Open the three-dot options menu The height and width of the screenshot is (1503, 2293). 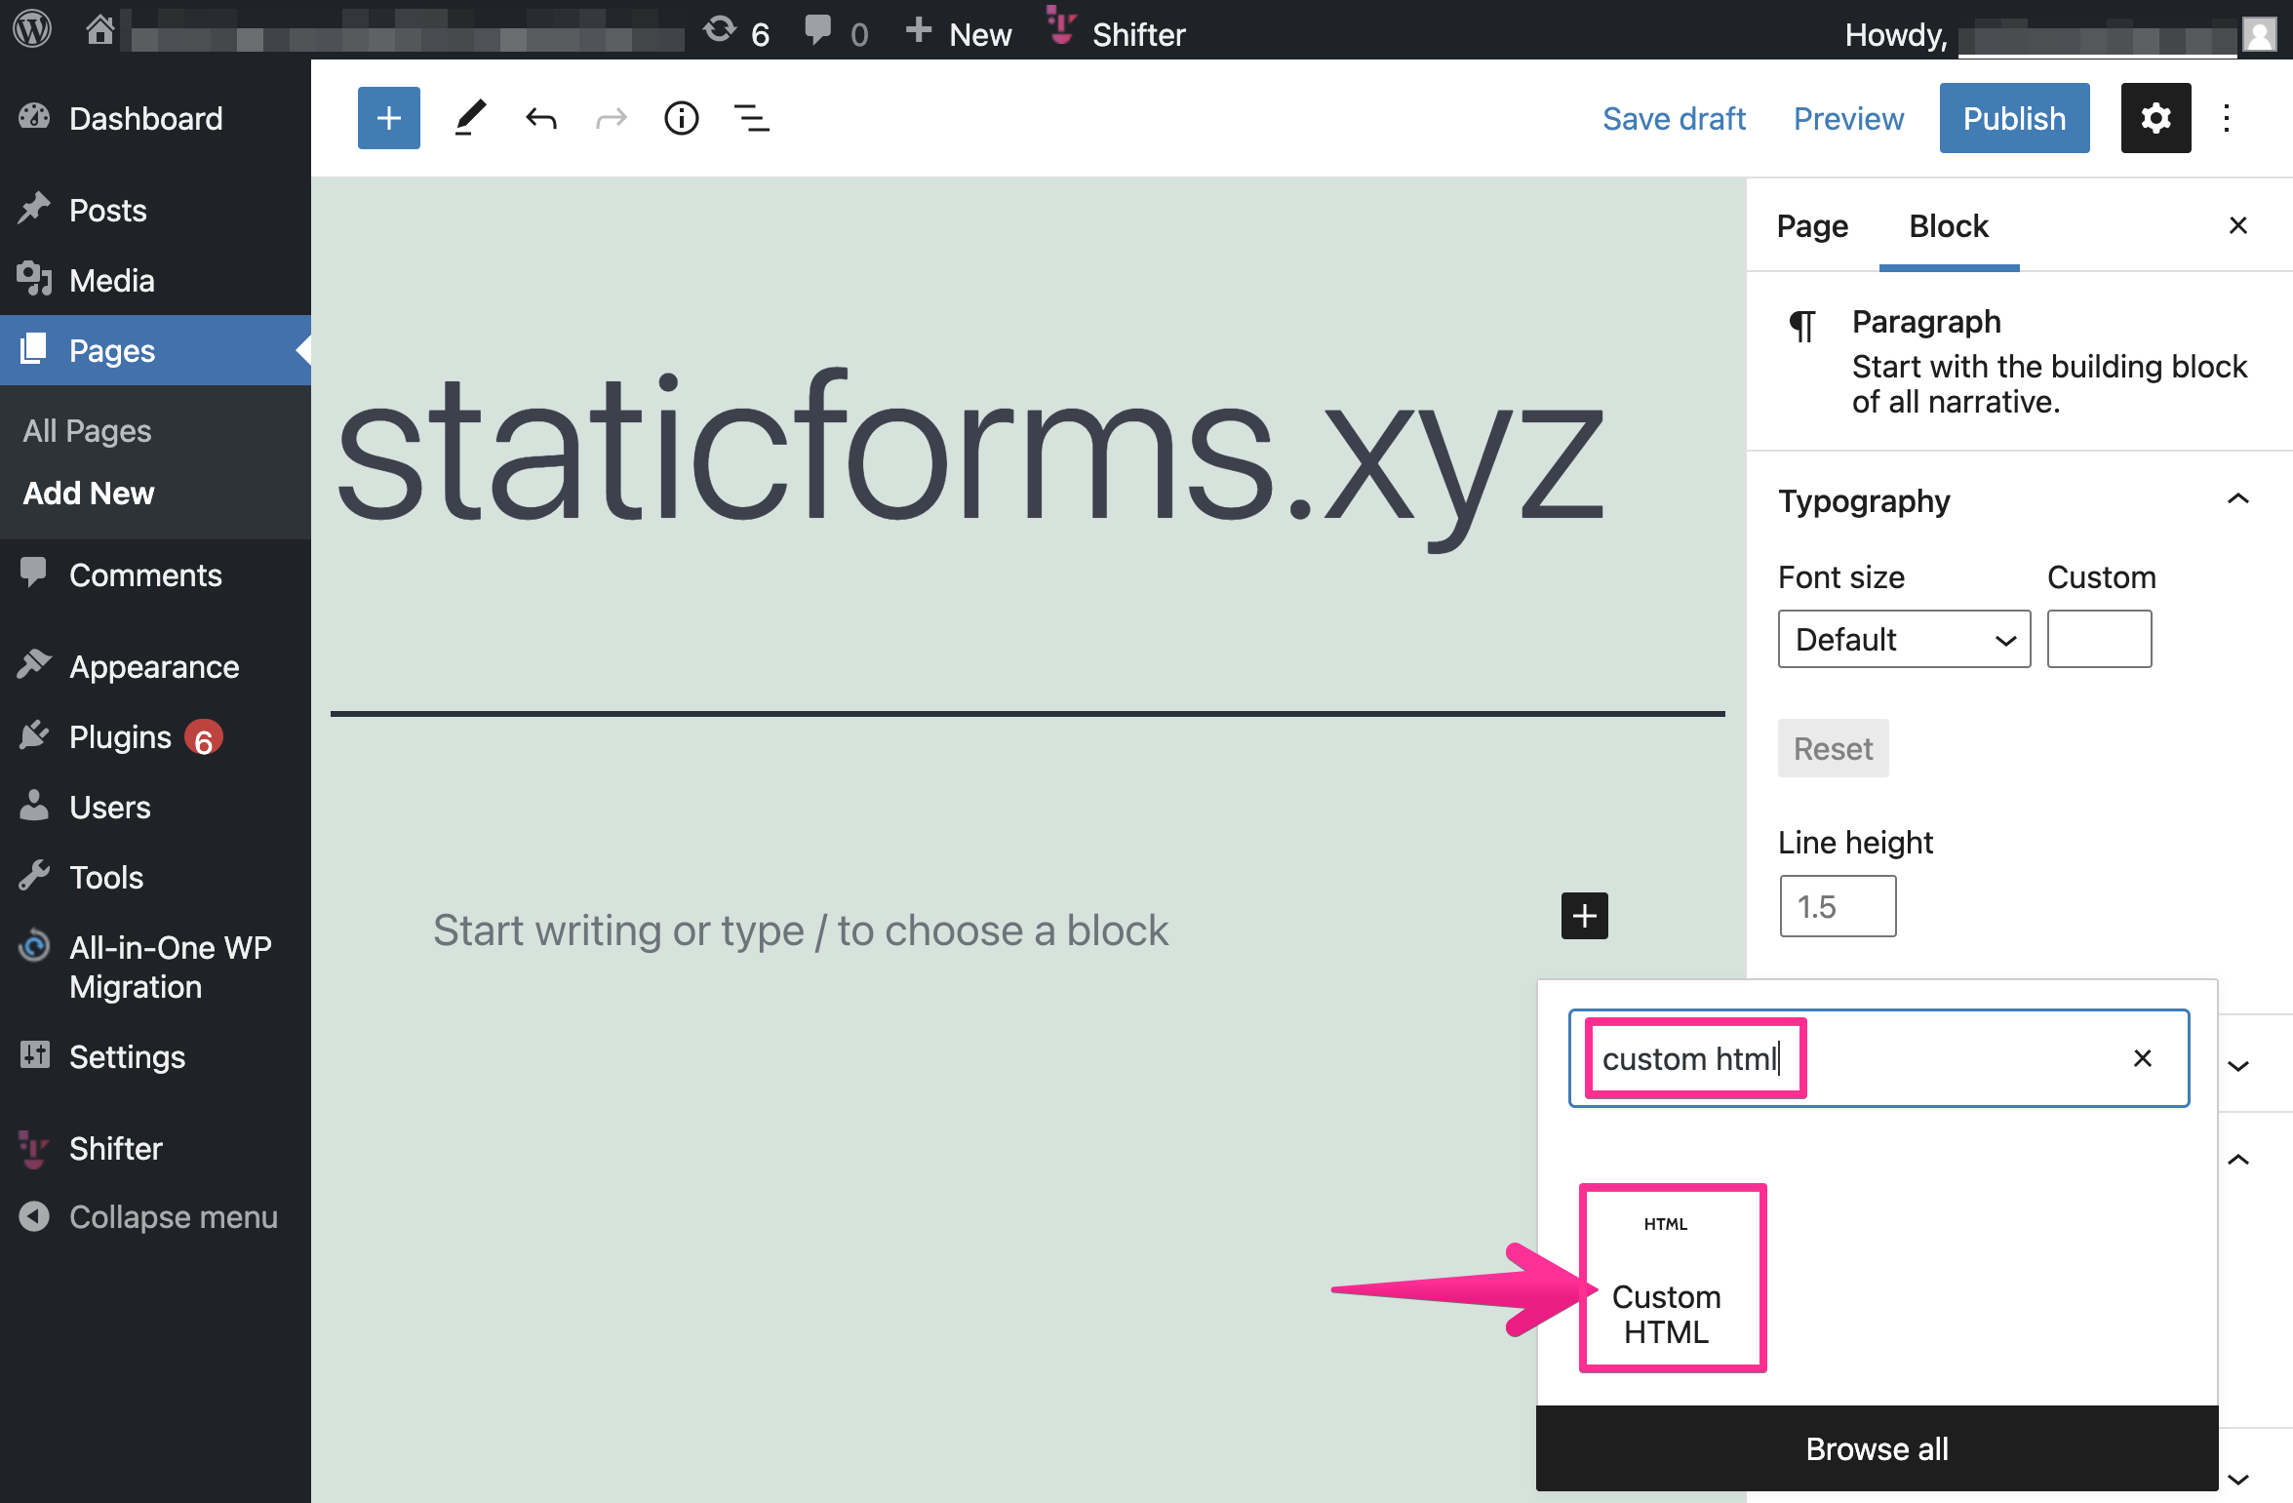(x=2227, y=118)
